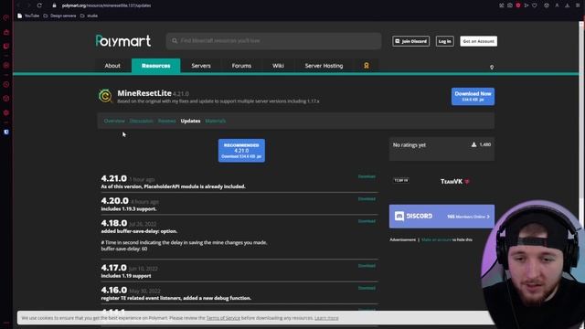Click the 4.21.0 version heading
The width and height of the screenshot is (585, 329).
(113, 179)
